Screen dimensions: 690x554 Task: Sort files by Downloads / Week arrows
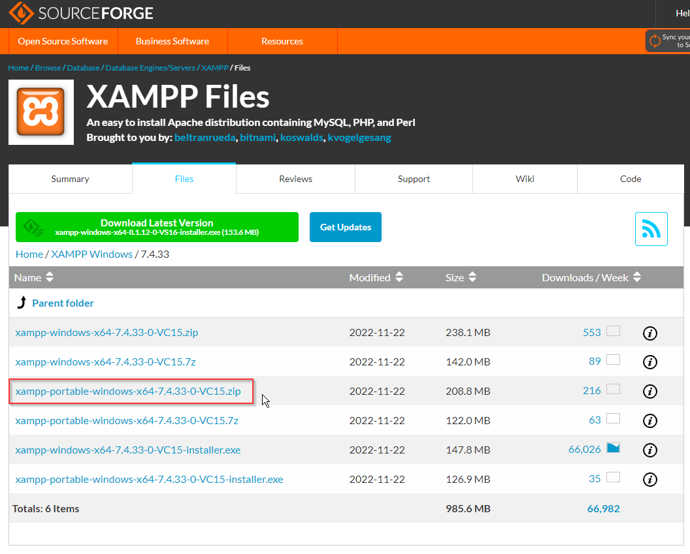click(637, 277)
